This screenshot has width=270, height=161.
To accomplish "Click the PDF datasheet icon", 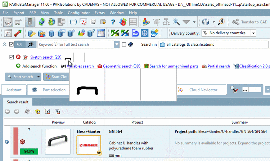I will click(x=62, y=22).
